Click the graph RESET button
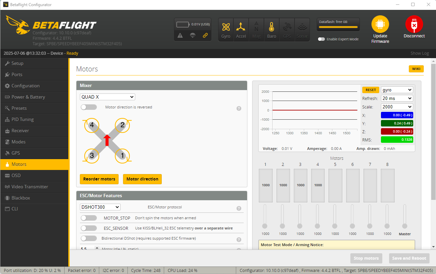The image size is (436, 274). pos(371,90)
